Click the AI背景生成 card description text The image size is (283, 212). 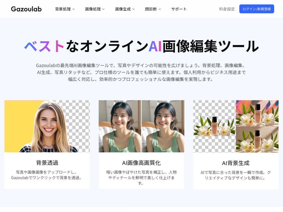coord(236,175)
